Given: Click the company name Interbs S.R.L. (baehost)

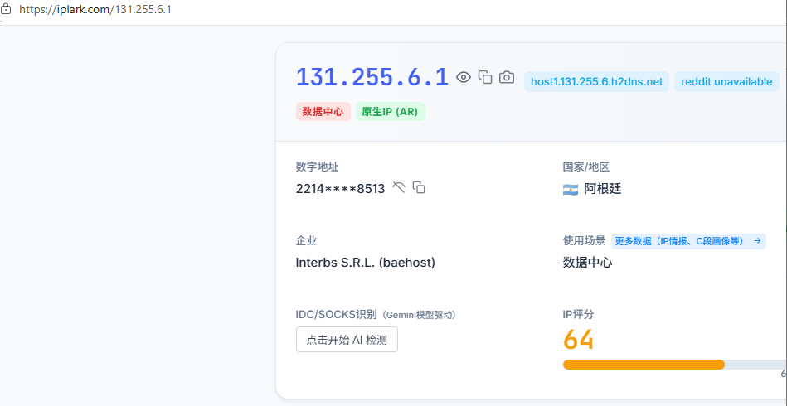Looking at the screenshot, I should pos(366,262).
